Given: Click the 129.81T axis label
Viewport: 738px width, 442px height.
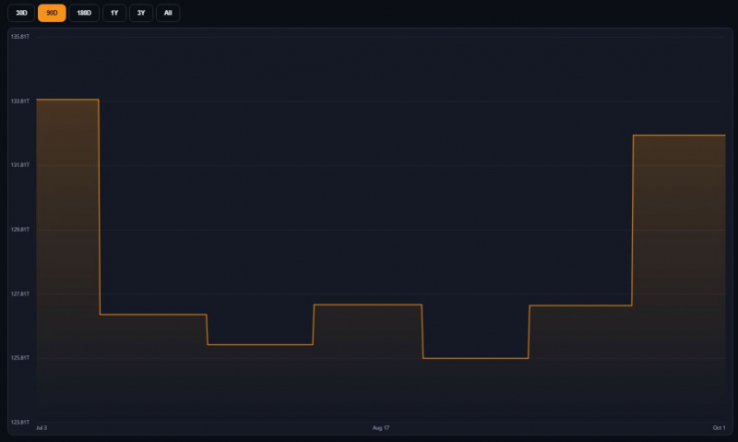Looking at the screenshot, I should [x=20, y=230].
